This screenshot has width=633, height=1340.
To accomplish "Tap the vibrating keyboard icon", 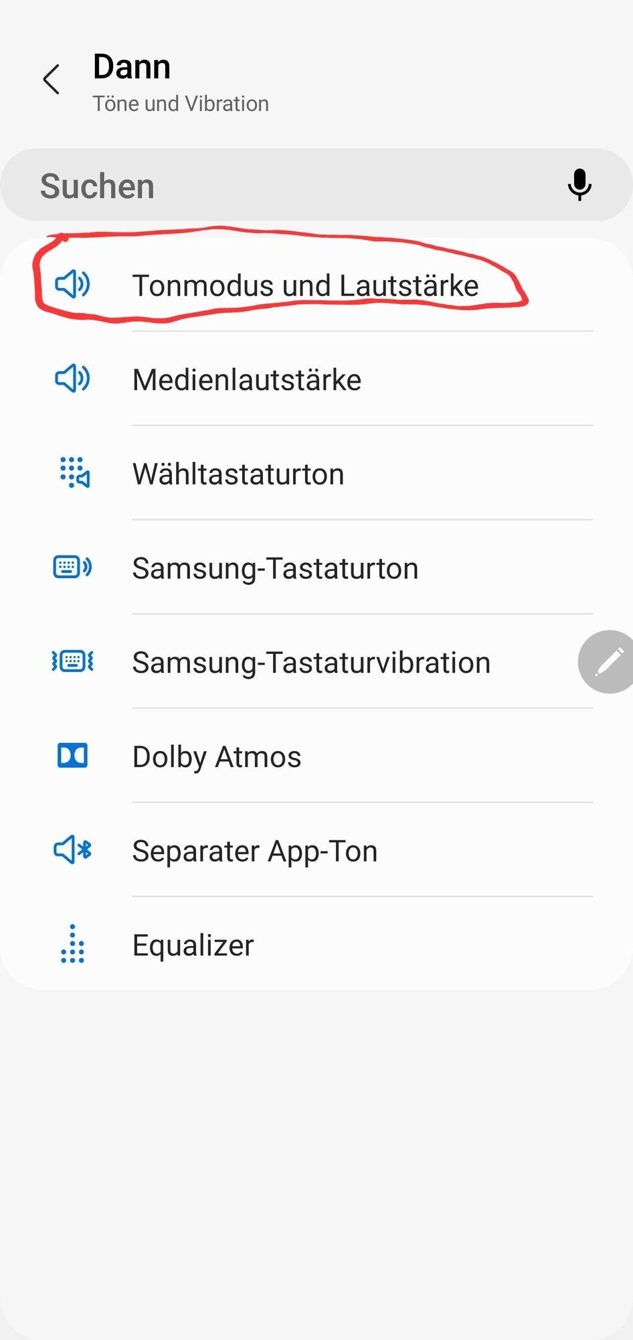I will coord(72,662).
